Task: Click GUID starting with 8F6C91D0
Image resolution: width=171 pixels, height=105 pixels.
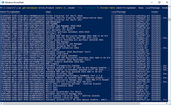Action: [22, 100]
